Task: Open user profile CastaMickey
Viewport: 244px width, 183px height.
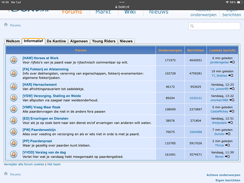Action: click(219, 111)
